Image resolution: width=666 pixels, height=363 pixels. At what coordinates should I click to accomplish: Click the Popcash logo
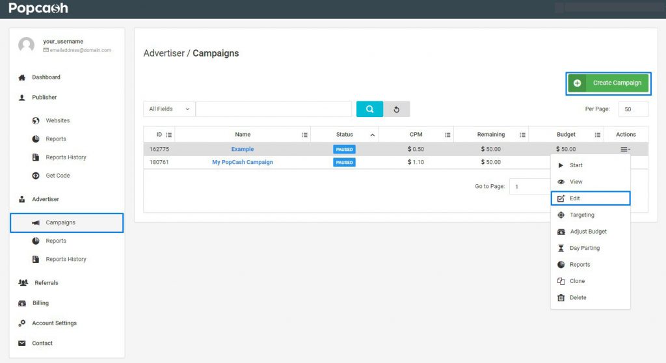[x=38, y=8]
